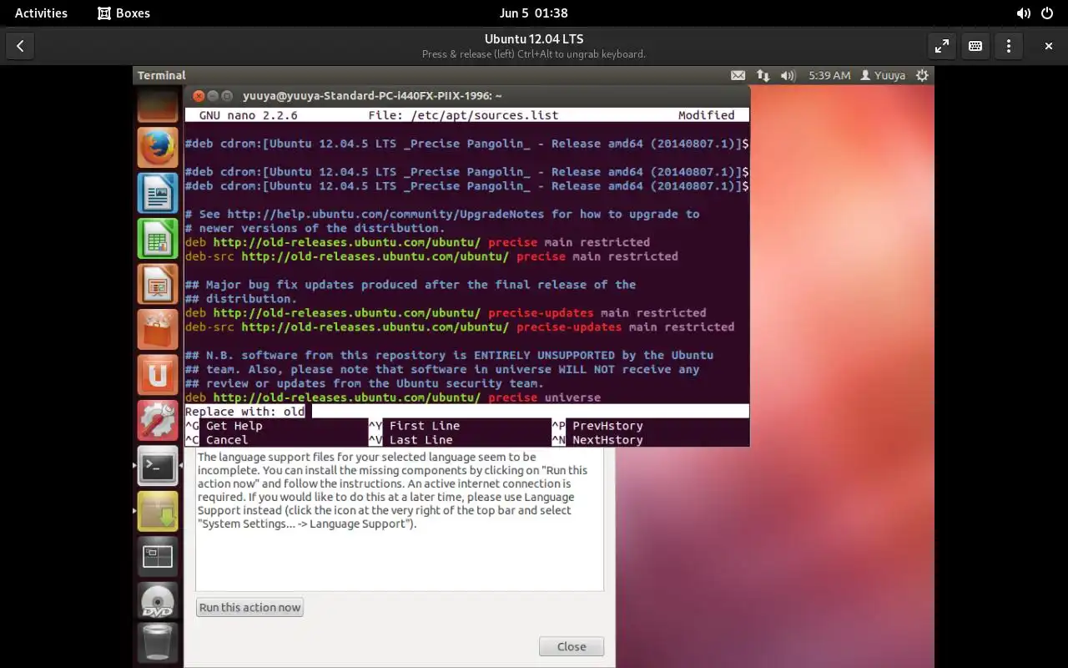Click the precise universe deb line
The height and width of the screenshot is (668, 1068).
tap(393, 397)
